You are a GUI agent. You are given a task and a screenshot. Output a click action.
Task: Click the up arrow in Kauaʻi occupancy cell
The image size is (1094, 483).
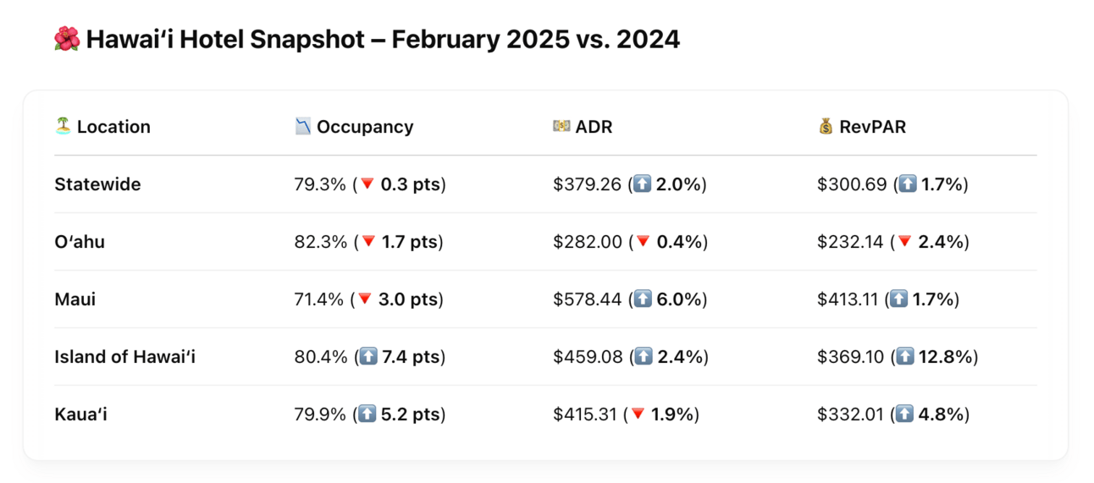click(367, 414)
